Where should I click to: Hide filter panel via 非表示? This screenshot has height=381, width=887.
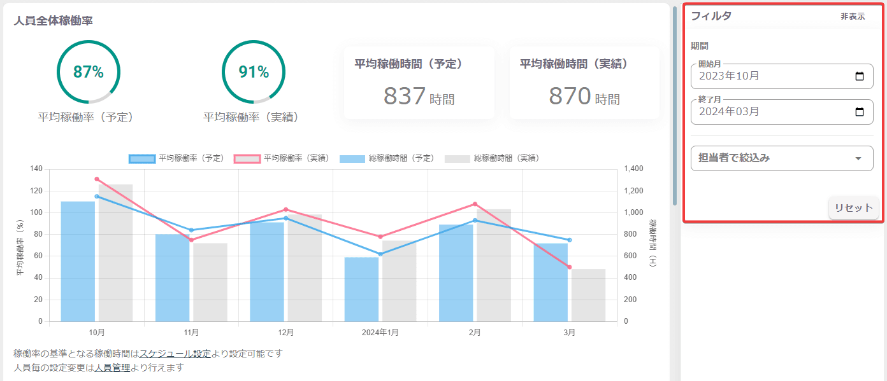(853, 17)
